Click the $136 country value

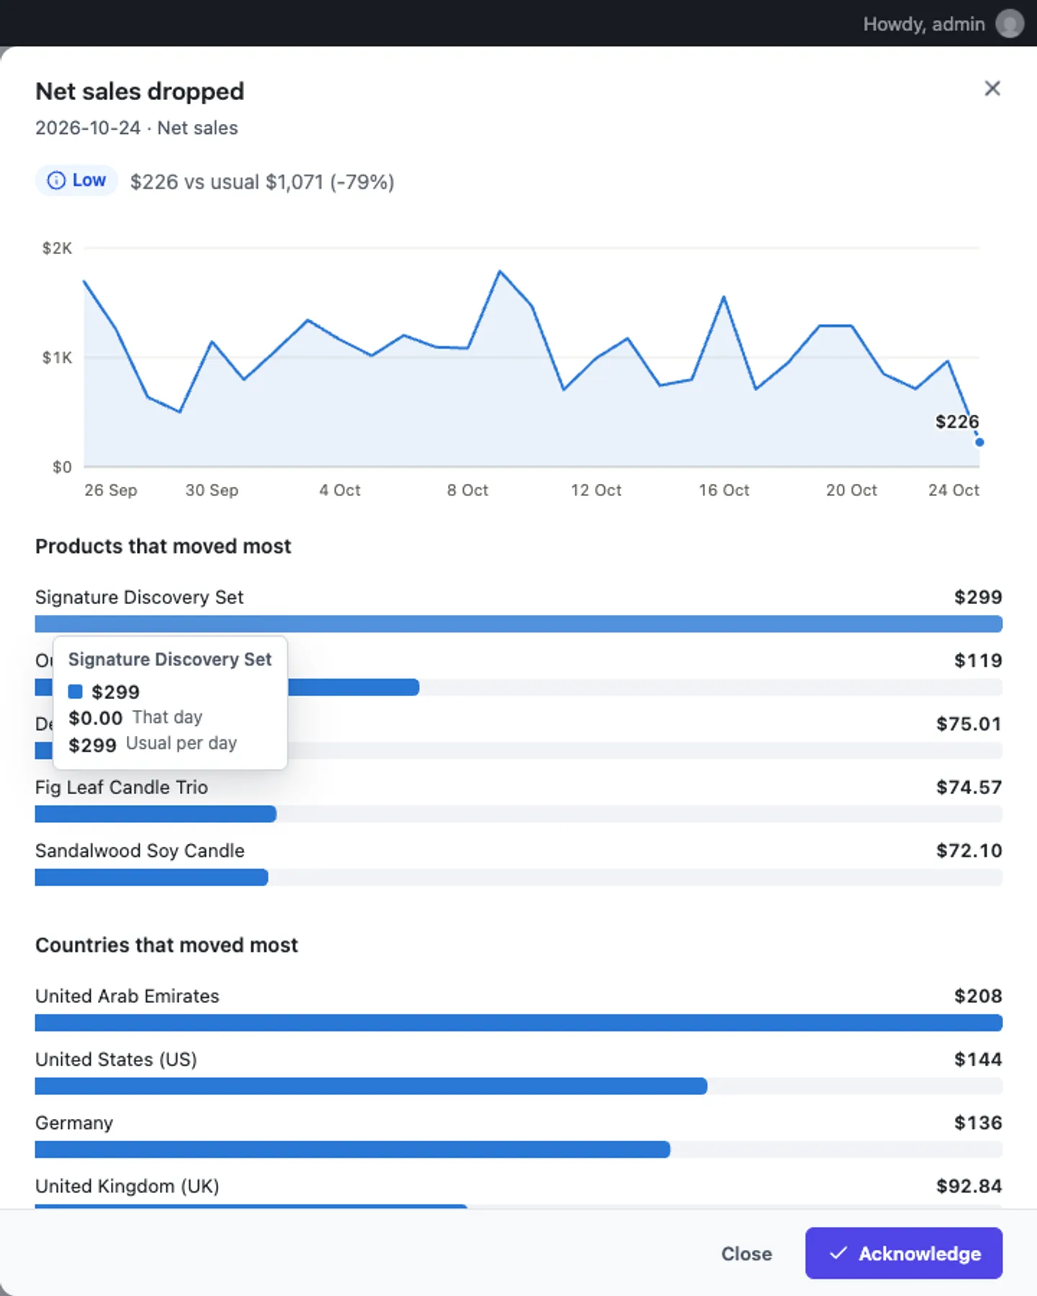click(x=978, y=1122)
